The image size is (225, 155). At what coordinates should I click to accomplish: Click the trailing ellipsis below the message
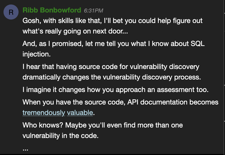(x=25, y=149)
